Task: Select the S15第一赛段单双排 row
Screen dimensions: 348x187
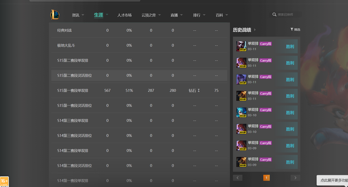Action: tap(139, 91)
